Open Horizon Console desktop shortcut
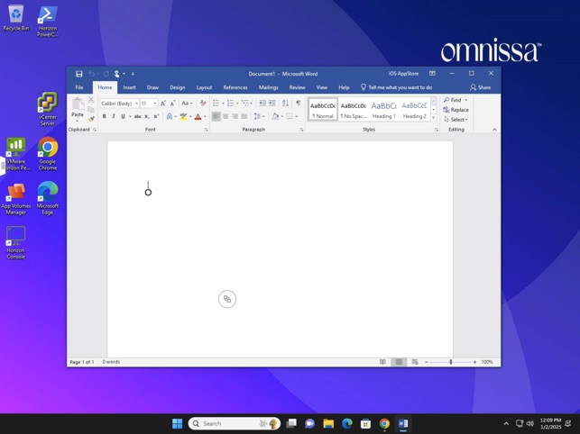The height and width of the screenshot is (434, 580). pyautogui.click(x=16, y=243)
